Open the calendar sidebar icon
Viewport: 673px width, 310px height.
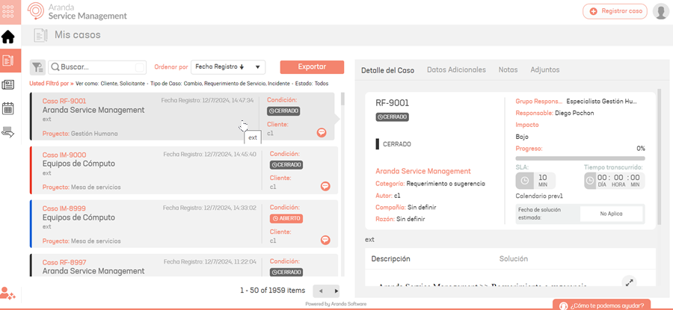click(8, 108)
